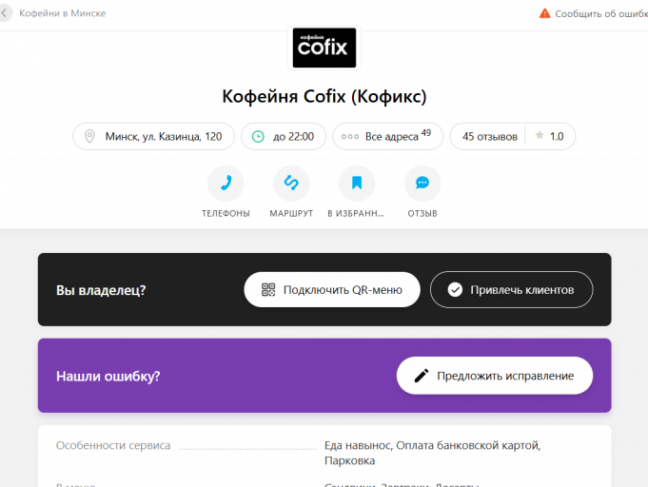Go back using the left arrow icon

[x=4, y=13]
